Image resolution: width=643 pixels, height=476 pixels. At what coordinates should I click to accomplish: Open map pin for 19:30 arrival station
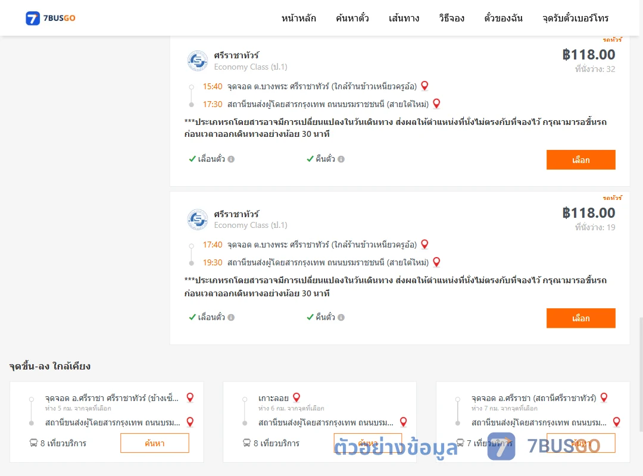tap(437, 262)
